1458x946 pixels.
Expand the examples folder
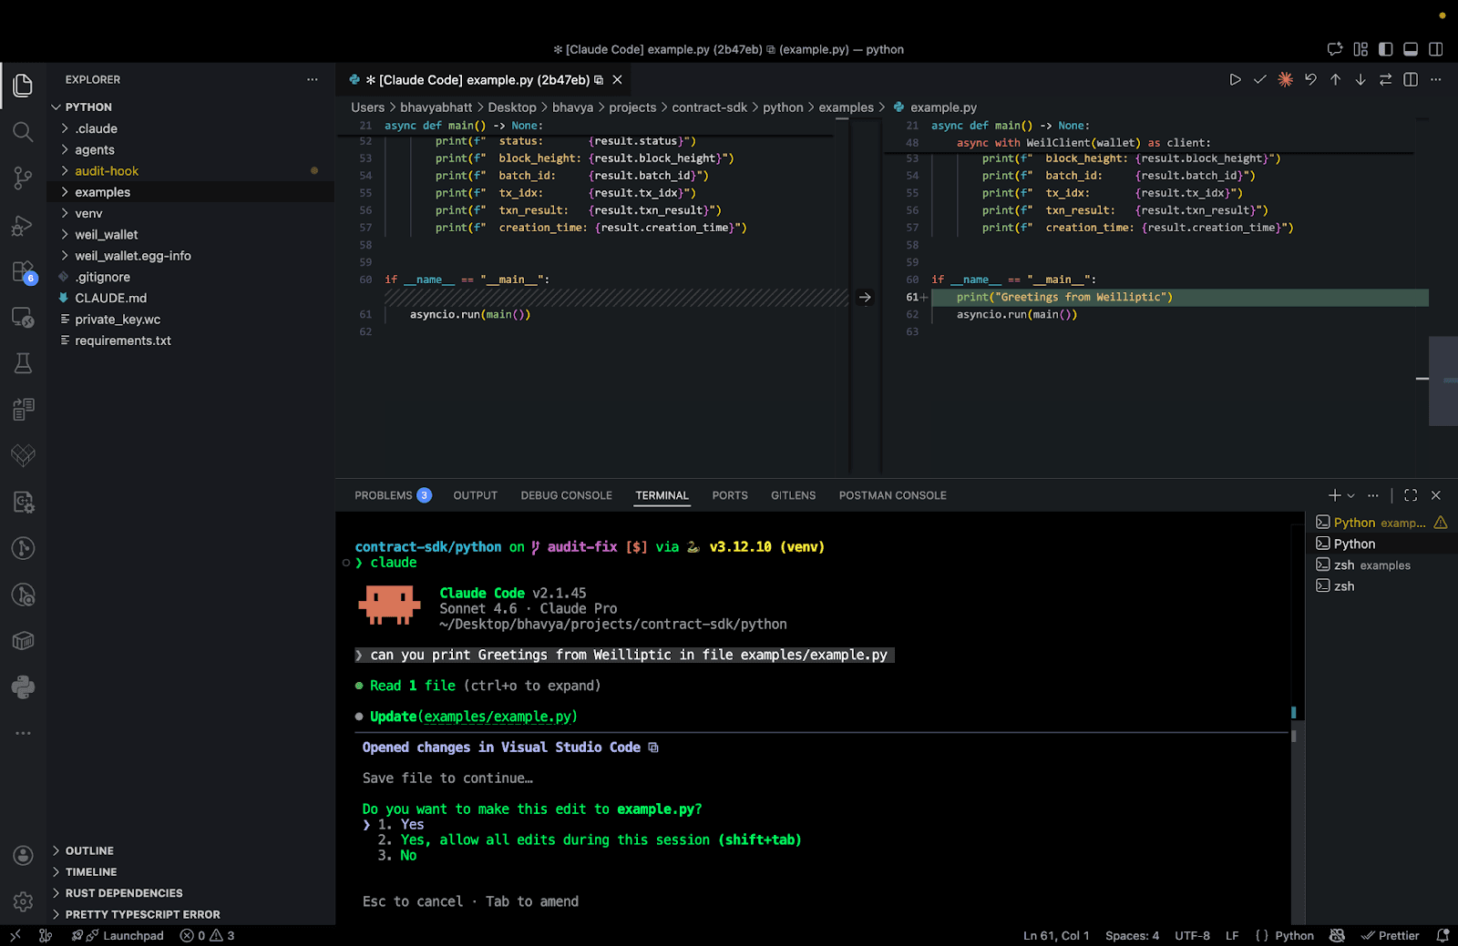tap(102, 192)
